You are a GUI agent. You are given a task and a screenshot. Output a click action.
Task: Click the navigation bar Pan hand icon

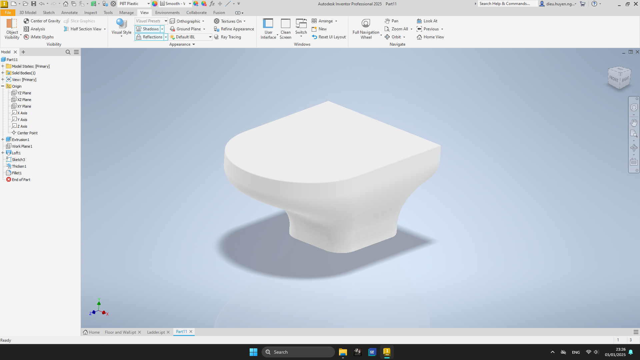[x=634, y=123]
